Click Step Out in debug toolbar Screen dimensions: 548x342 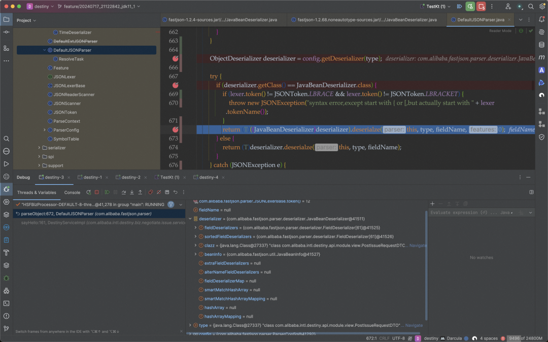click(140, 192)
